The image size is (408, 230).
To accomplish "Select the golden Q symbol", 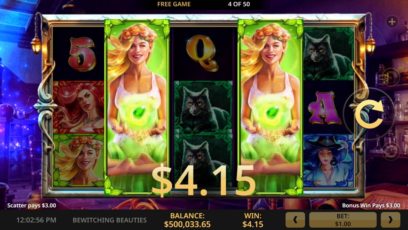I will coord(202,53).
